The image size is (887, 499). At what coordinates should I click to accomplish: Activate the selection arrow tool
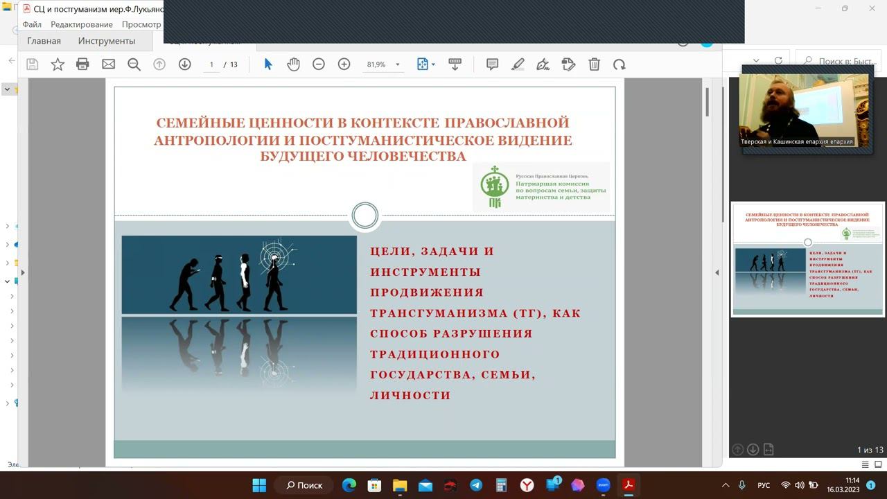pyautogui.click(x=268, y=64)
